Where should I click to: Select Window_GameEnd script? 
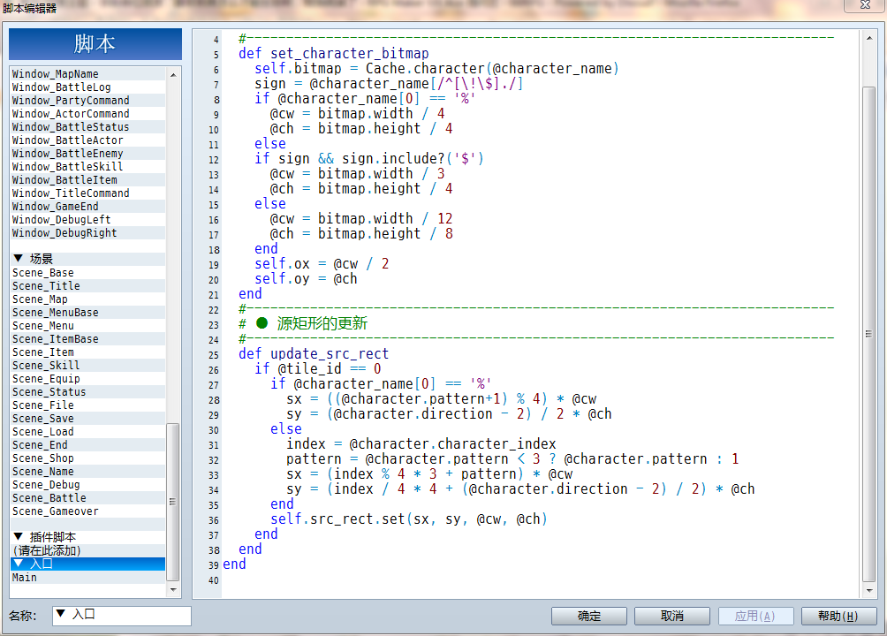click(x=88, y=207)
